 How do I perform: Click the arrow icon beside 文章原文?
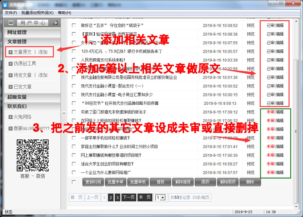point(11,52)
